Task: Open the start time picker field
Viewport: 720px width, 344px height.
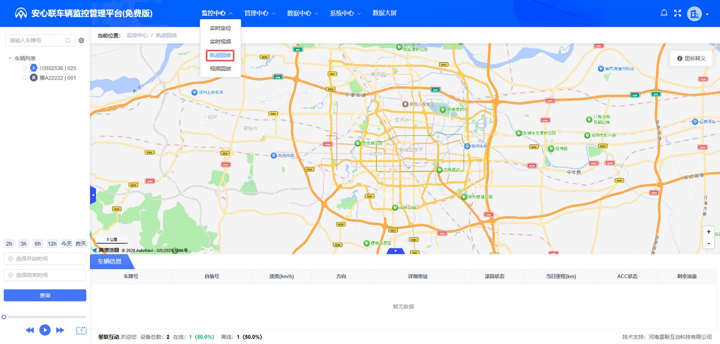Action: (x=45, y=259)
